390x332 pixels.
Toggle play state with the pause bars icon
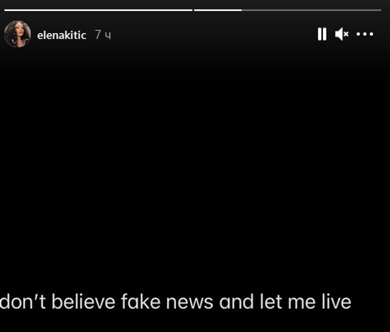click(x=322, y=34)
